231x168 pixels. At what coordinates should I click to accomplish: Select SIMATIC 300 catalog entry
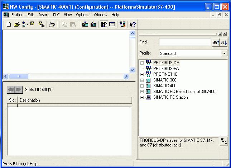pos(165,80)
